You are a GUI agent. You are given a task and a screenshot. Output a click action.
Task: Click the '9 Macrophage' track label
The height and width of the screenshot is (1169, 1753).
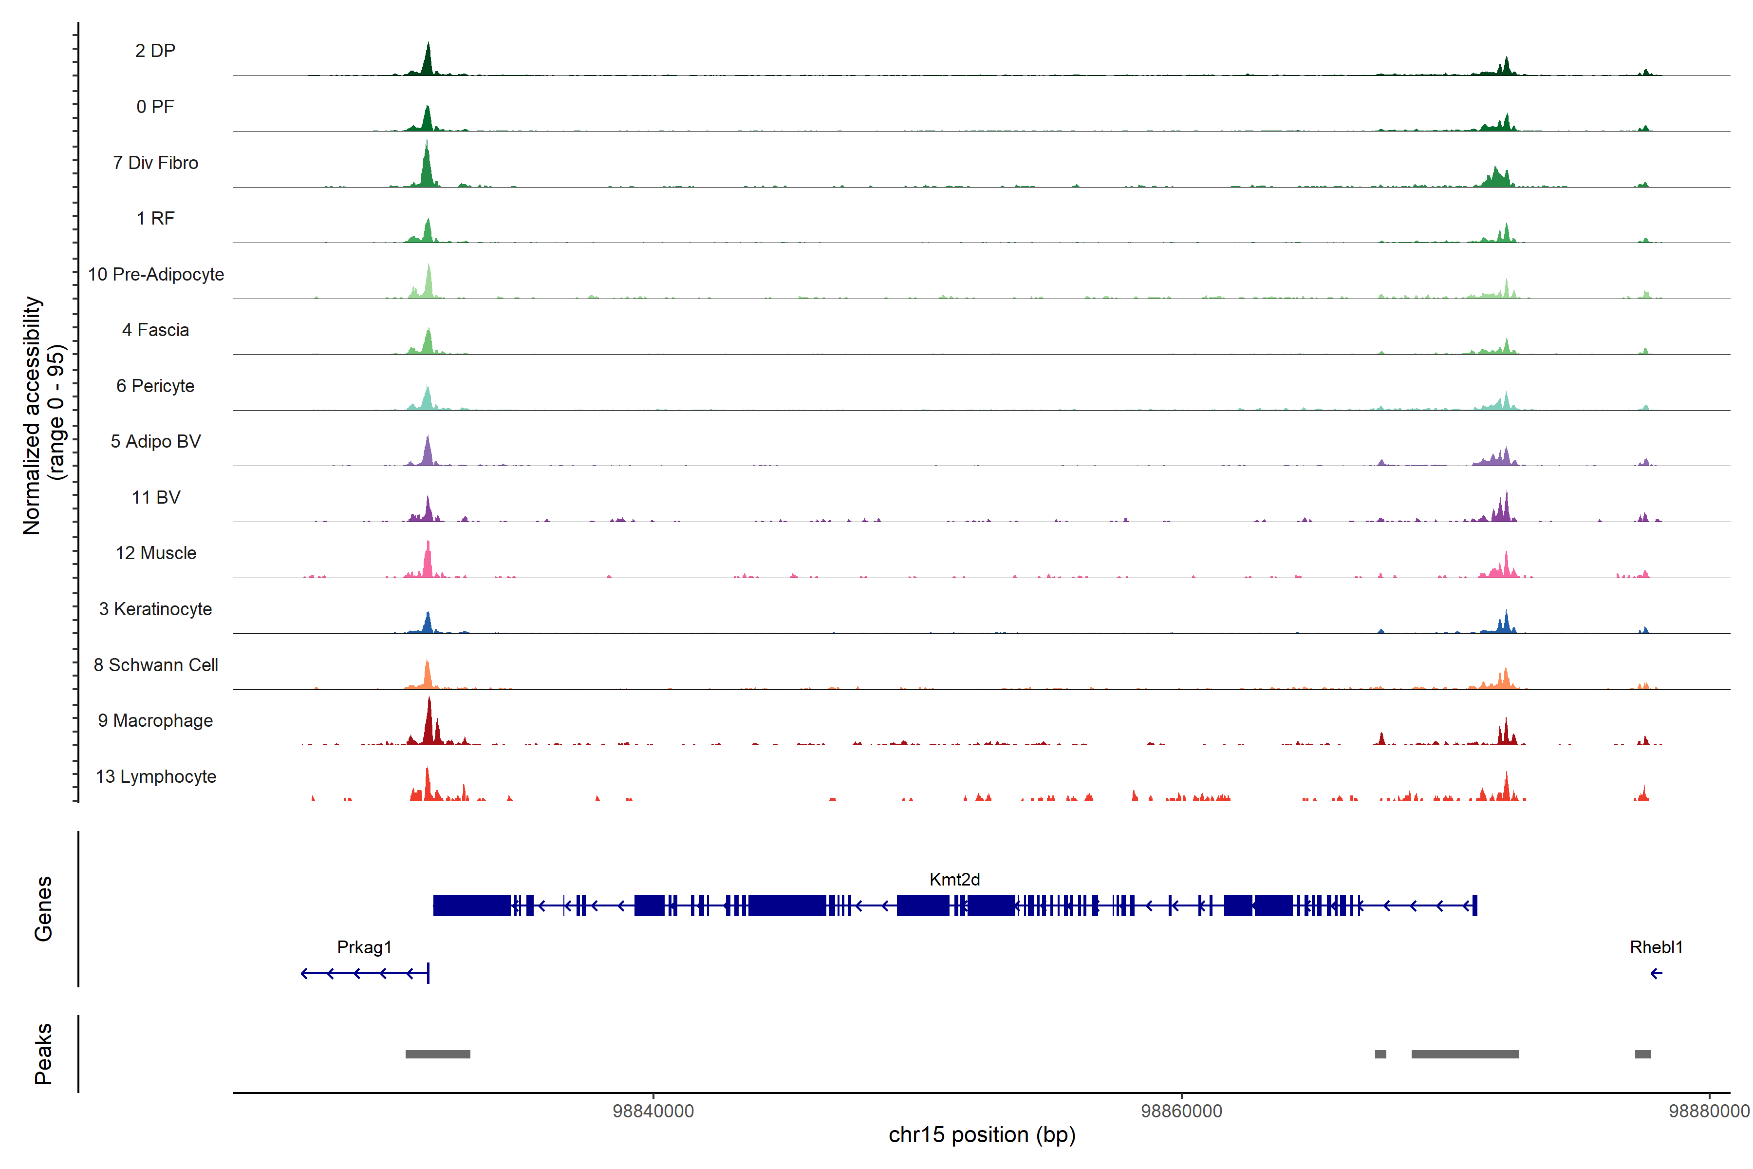click(x=155, y=721)
